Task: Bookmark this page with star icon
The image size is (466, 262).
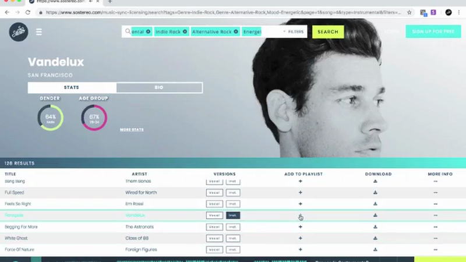Action: pyautogui.click(x=409, y=12)
